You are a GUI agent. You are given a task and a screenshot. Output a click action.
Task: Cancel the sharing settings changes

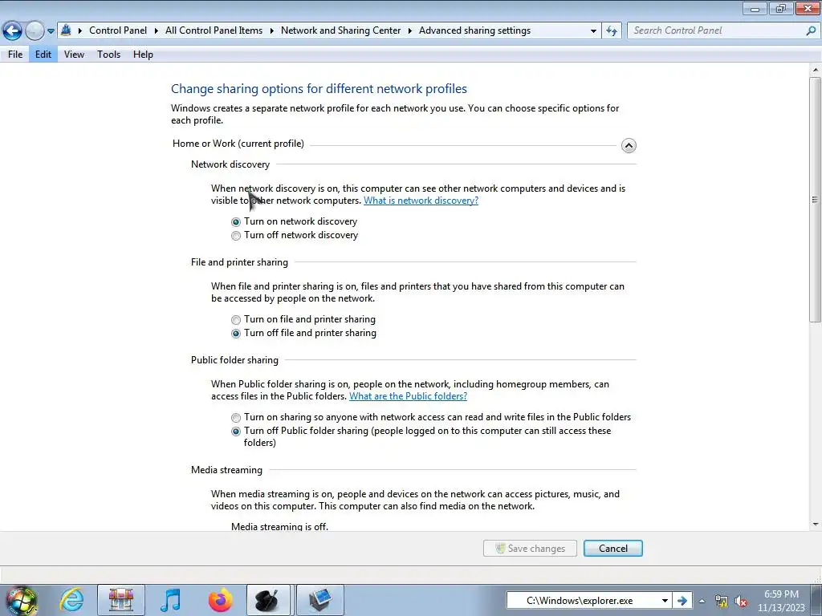click(612, 549)
